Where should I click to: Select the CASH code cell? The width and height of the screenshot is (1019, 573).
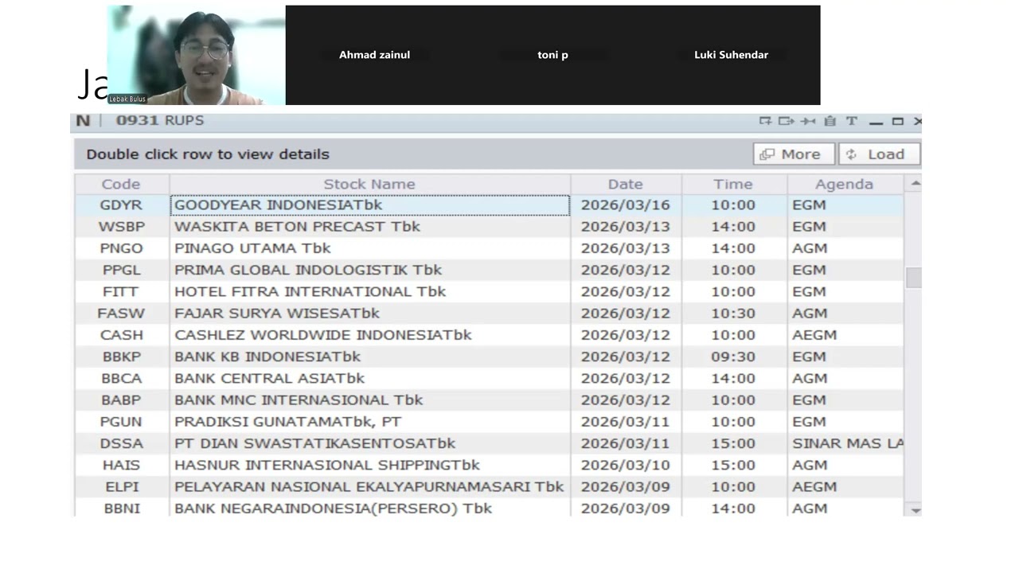121,335
